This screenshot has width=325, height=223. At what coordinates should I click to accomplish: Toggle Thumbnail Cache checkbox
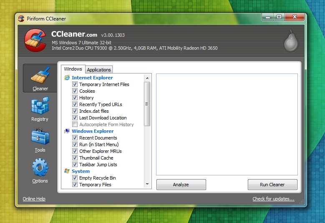click(75, 158)
